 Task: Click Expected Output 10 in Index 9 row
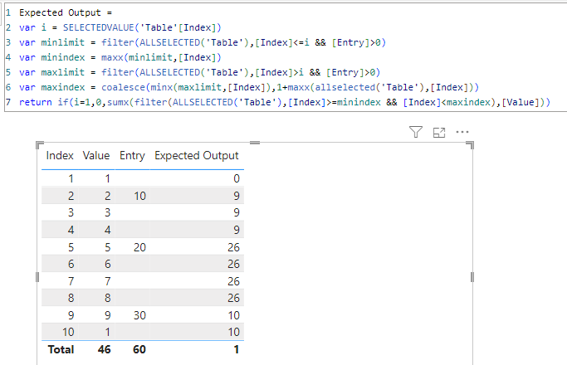(x=234, y=315)
